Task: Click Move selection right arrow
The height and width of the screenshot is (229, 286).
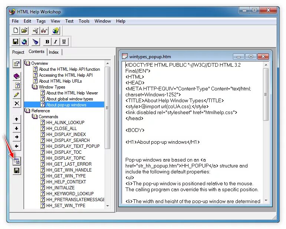Action: 17,137
